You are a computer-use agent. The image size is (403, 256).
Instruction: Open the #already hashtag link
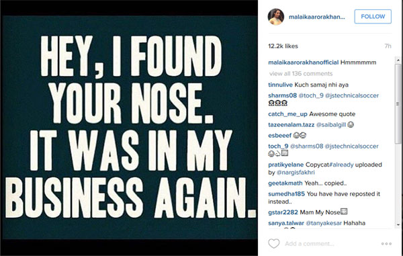tap(341, 165)
